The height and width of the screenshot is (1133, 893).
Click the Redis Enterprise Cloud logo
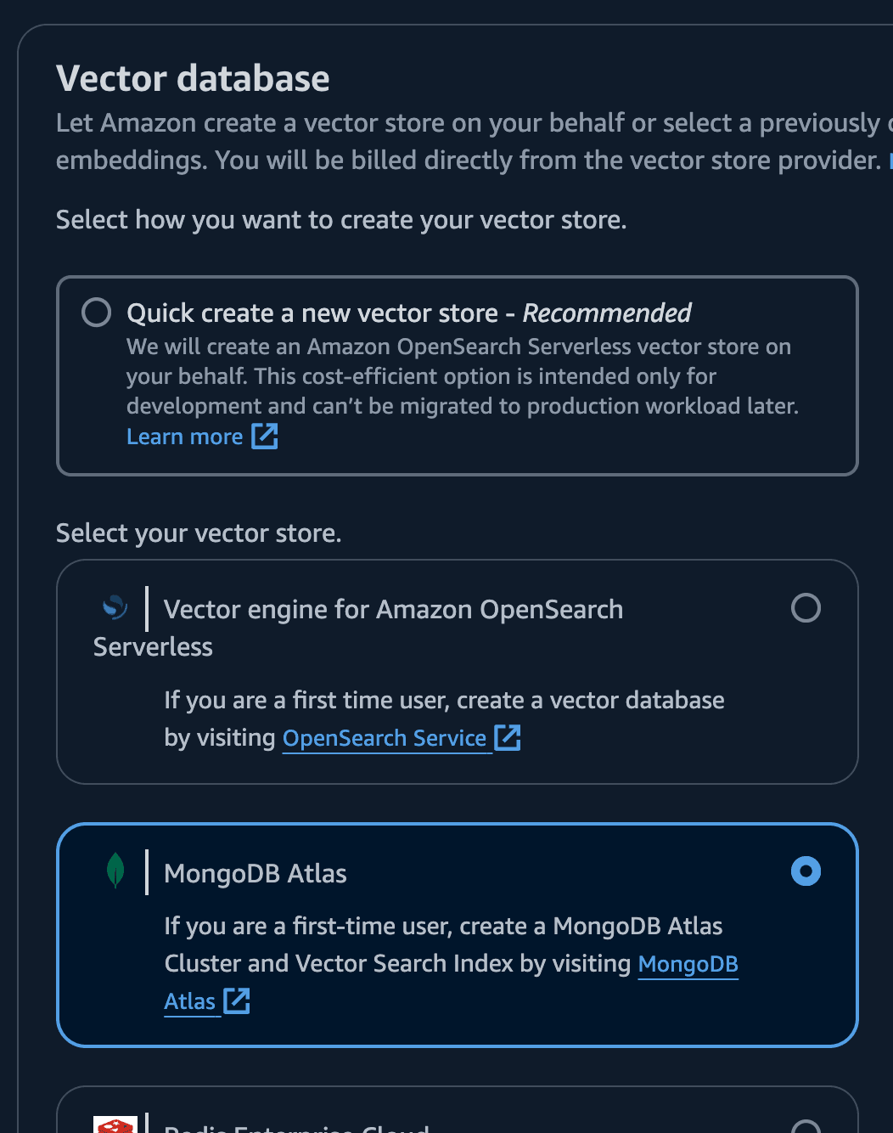115,1128
